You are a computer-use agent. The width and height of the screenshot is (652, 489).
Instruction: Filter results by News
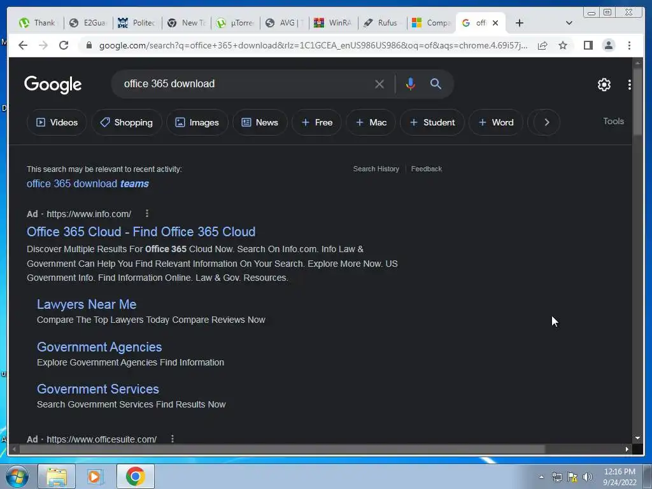point(260,122)
